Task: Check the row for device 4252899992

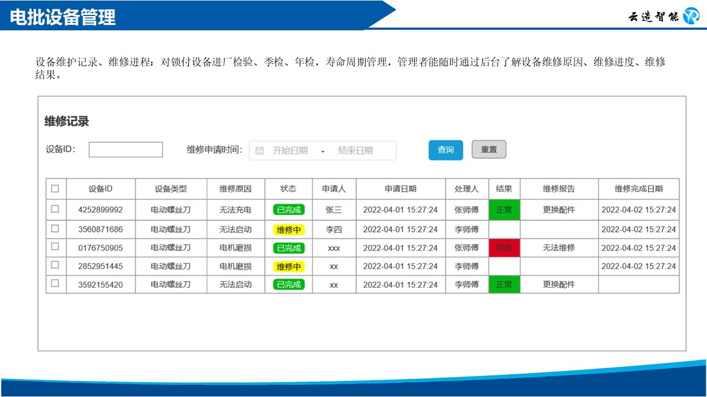Action: pyautogui.click(x=55, y=209)
